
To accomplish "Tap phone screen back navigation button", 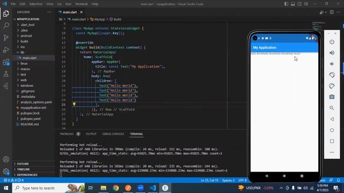I will 267,176.
